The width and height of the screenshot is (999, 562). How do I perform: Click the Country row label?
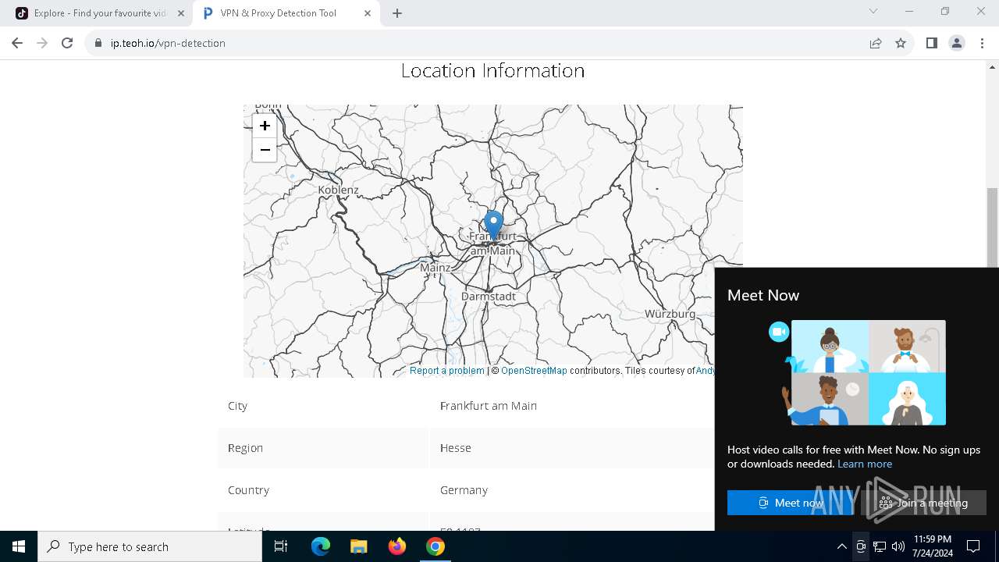[248, 490]
